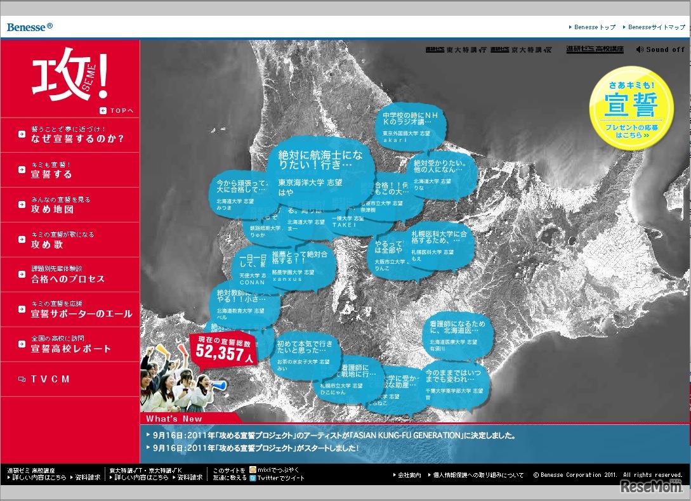The image size is (691, 501).
Task: Toggle the Sound off speaker control
Action: click(660, 49)
